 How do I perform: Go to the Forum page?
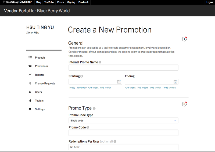pos(60,2)
